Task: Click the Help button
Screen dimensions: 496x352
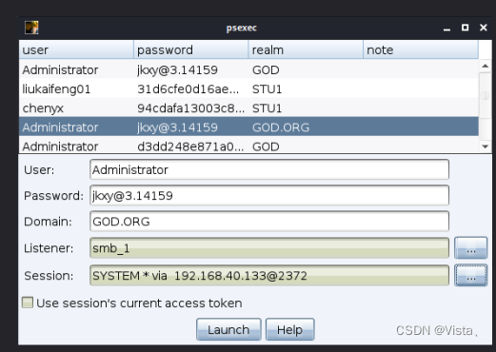Action: coord(289,329)
